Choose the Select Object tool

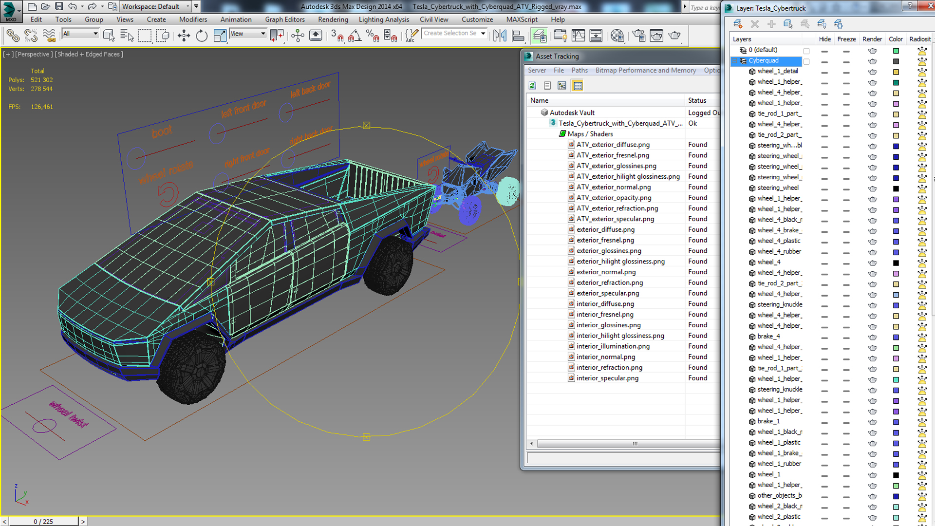109,35
